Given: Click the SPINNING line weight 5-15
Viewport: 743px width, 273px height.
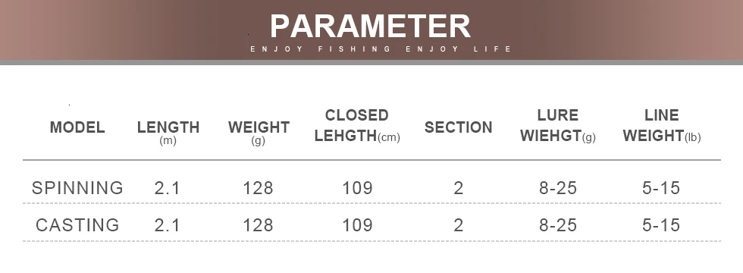Looking at the screenshot, I should 661,188.
